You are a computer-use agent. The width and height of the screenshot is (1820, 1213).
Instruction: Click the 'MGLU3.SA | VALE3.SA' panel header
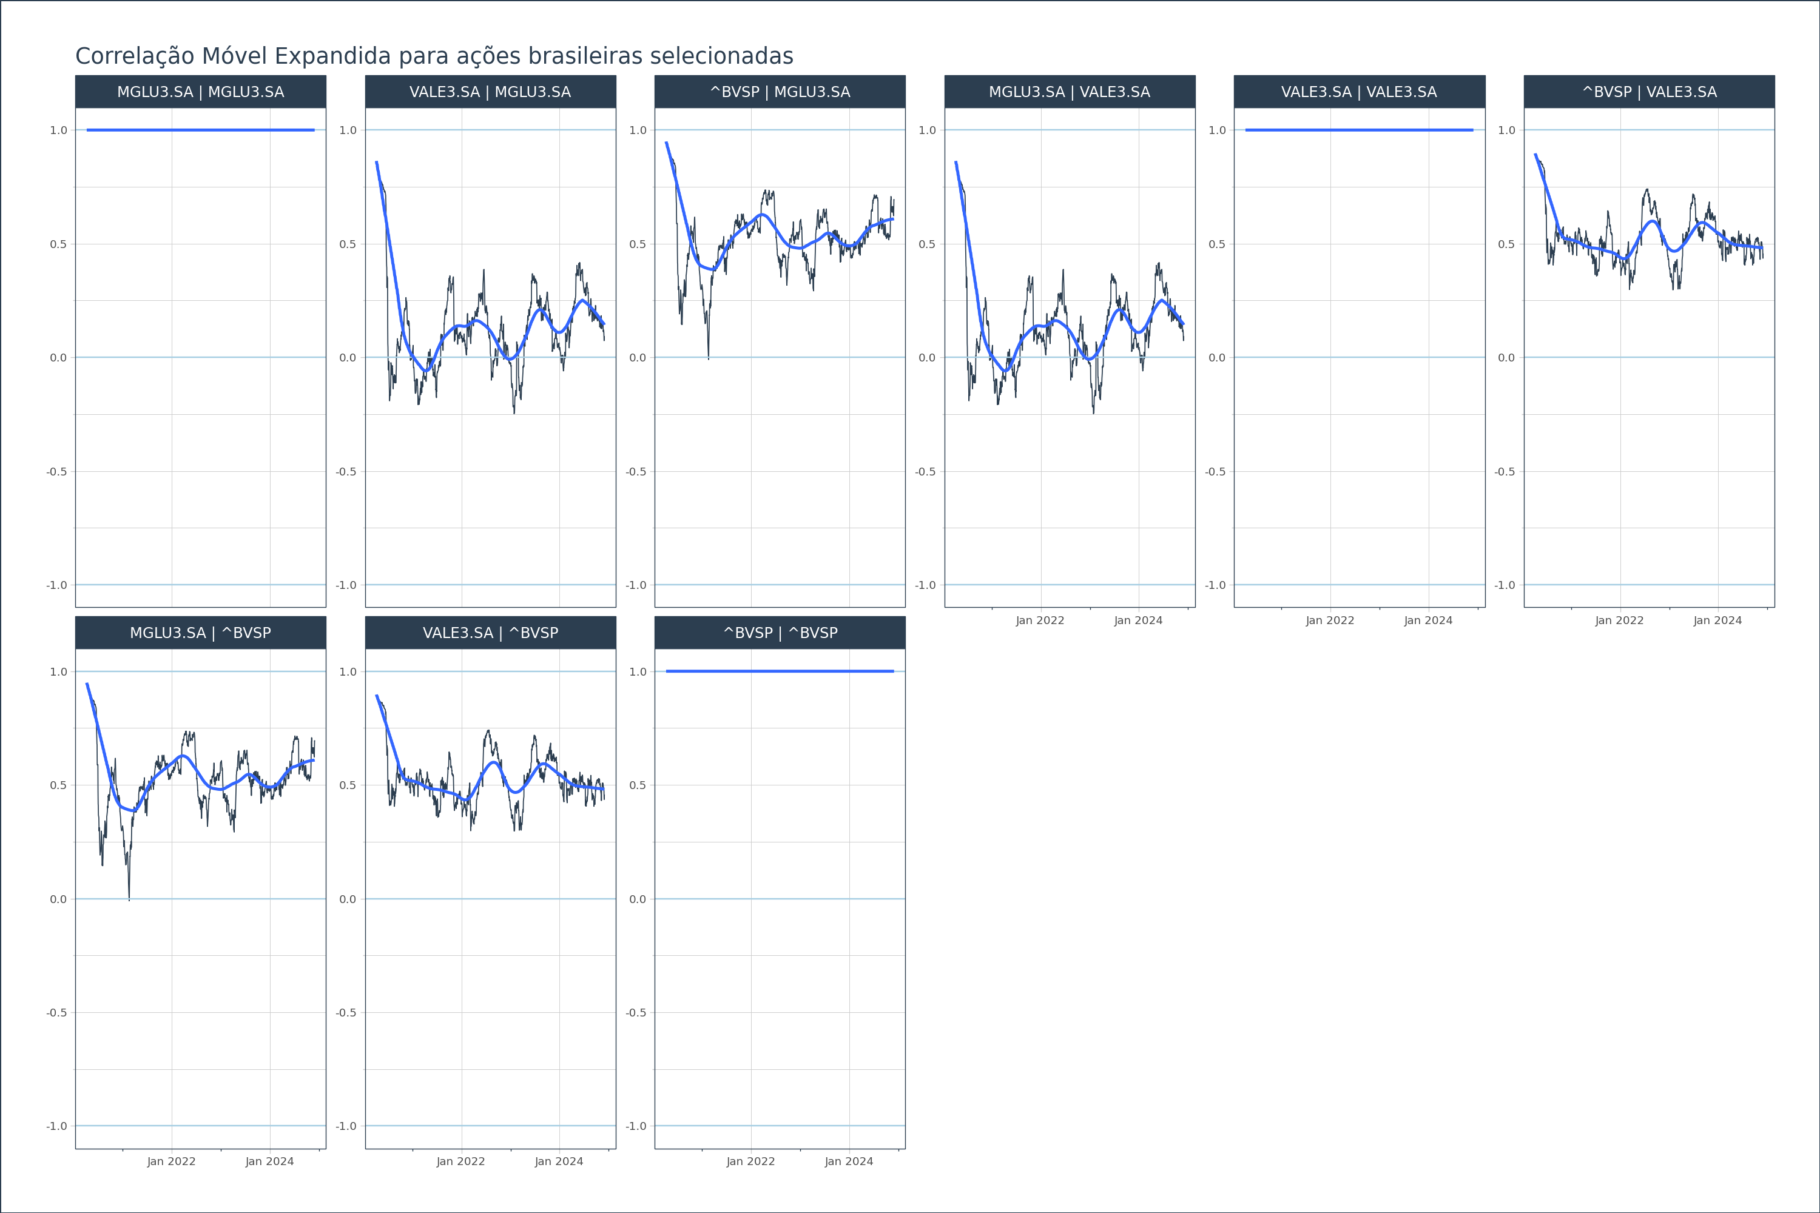coord(1070,92)
